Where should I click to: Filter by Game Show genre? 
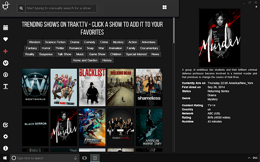[x=97, y=54]
